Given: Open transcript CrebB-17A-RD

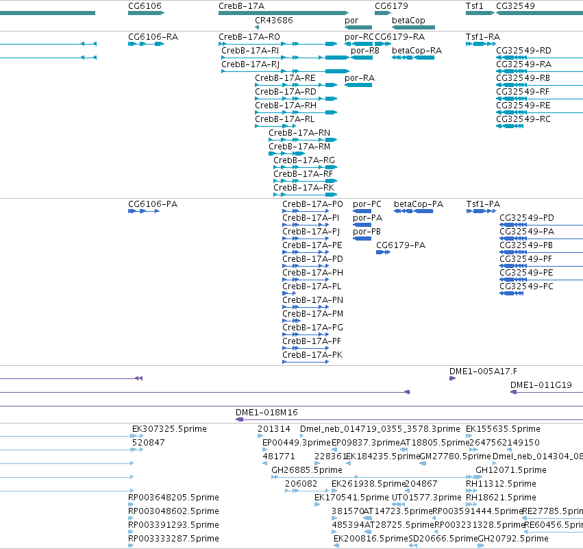Looking at the screenshot, I should pyautogui.click(x=286, y=92).
